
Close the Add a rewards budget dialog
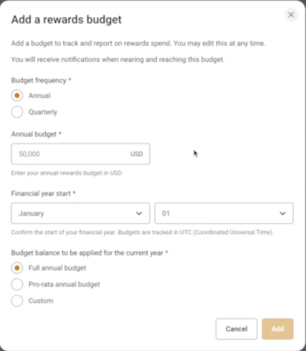tap(291, 15)
